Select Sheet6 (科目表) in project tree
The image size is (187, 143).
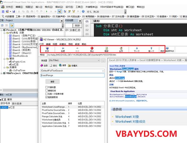(x=22, y=50)
